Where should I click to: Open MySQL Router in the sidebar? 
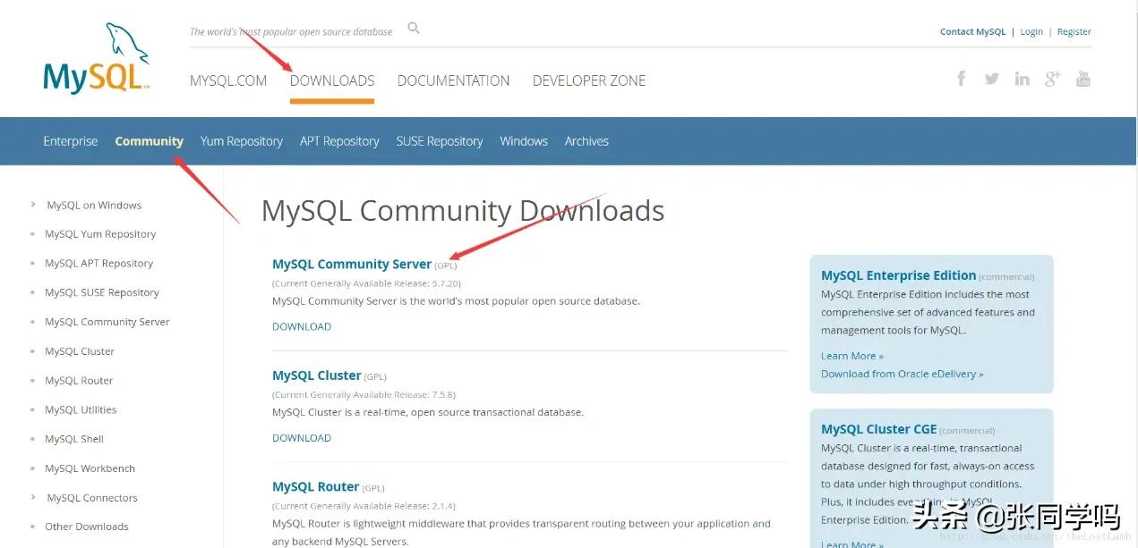pos(79,381)
